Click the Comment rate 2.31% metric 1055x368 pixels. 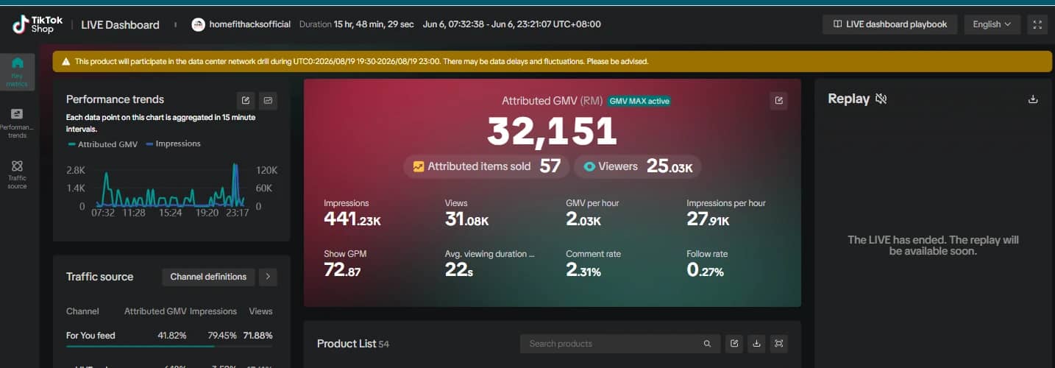593,263
